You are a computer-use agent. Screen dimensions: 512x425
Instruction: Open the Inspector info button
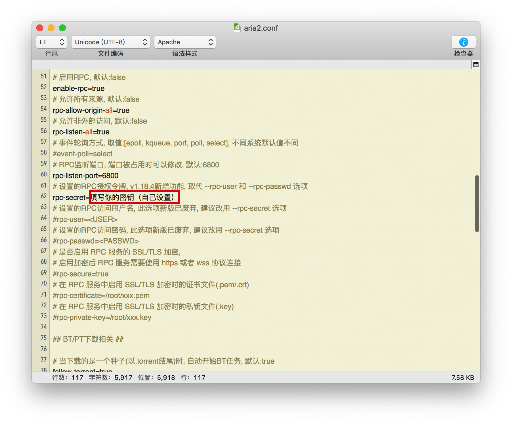pos(463,42)
